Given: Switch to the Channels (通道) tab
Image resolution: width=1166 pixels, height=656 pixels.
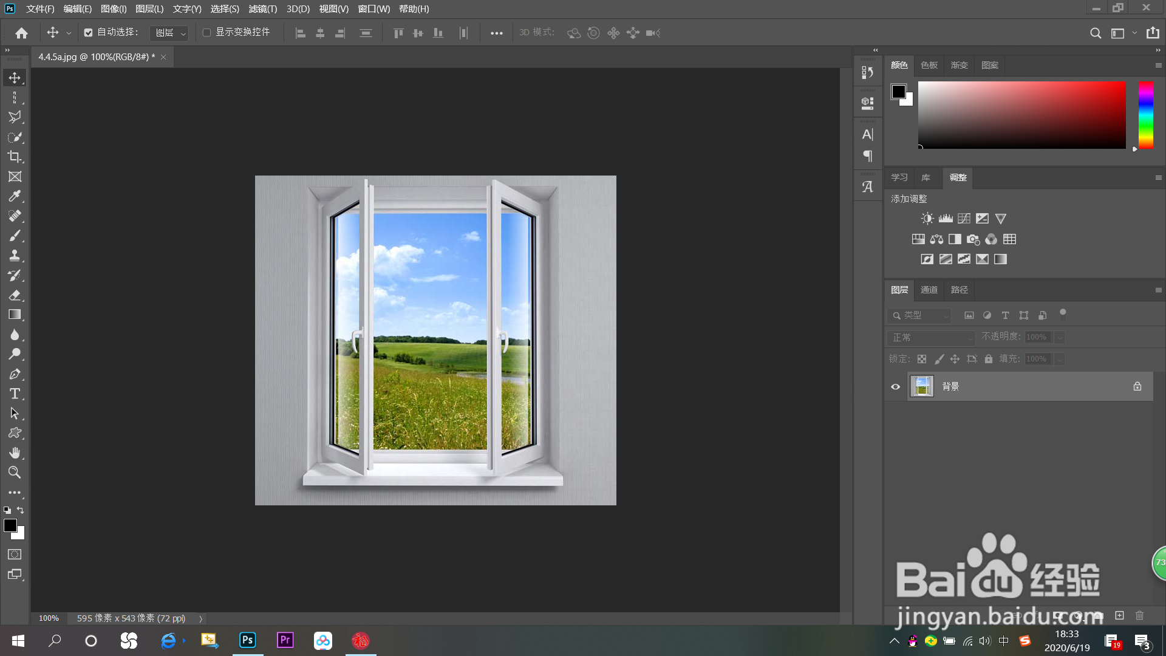Looking at the screenshot, I should coord(929,290).
